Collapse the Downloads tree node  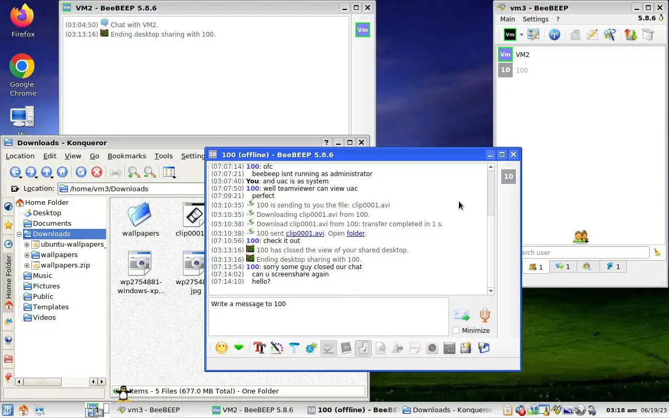tap(19, 234)
